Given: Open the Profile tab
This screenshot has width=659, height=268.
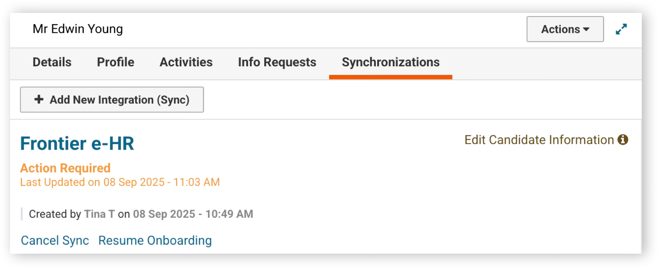Looking at the screenshot, I should click(x=115, y=62).
